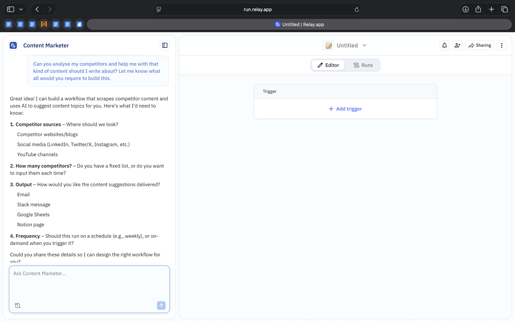Switch to the Runs tab
Image resolution: width=515 pixels, height=322 pixels.
(x=363, y=65)
